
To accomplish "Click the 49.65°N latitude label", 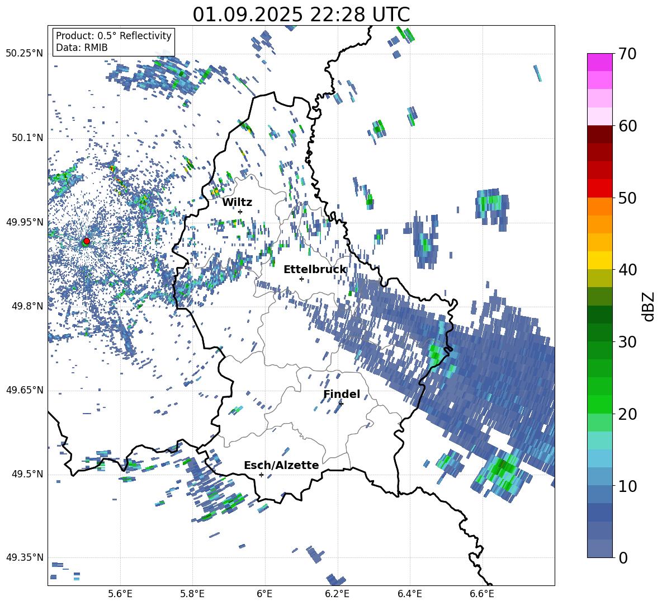I will [25, 390].
